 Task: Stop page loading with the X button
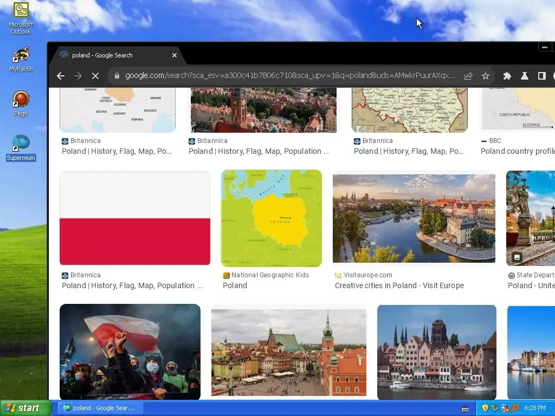95,76
